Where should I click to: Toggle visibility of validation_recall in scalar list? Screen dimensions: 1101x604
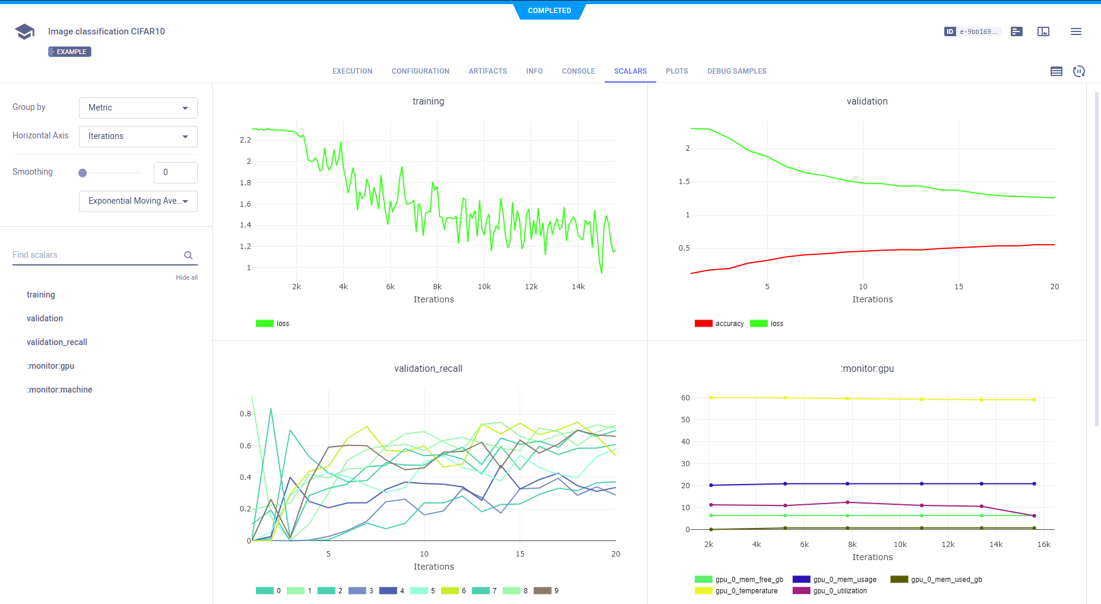click(x=57, y=342)
